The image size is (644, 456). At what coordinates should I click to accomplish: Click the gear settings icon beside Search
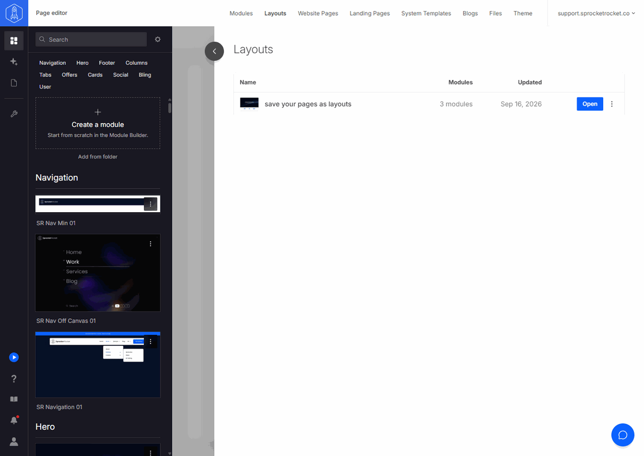(x=157, y=39)
